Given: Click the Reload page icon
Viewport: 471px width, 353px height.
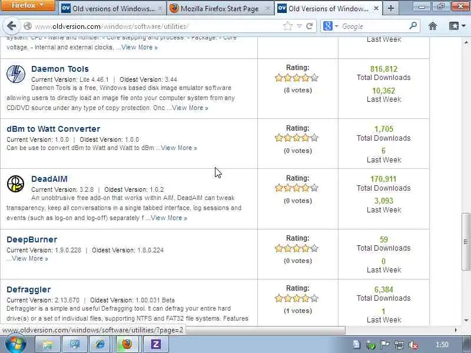Looking at the screenshot, I should pos(310,26).
